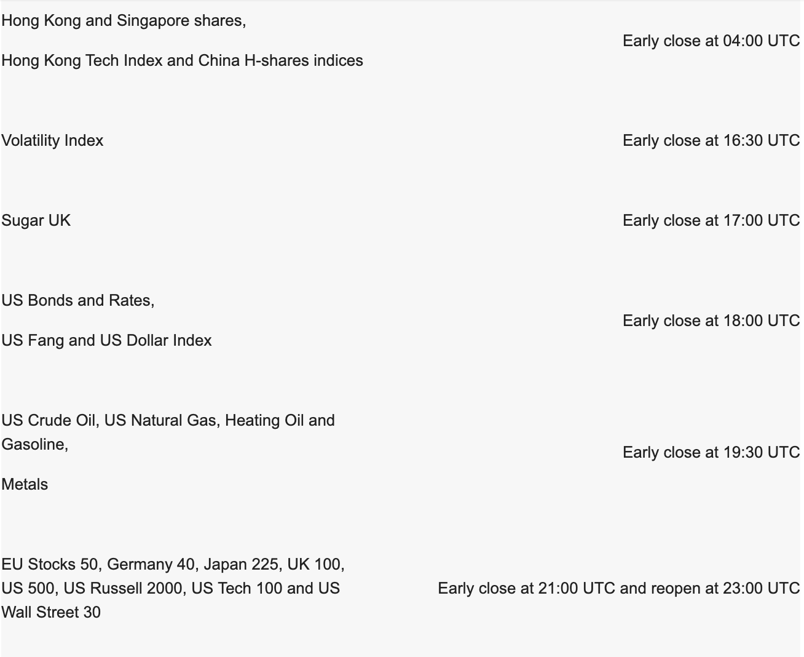Click "Early close at 16:30 UTC" text
This screenshot has width=804, height=657.
point(711,141)
